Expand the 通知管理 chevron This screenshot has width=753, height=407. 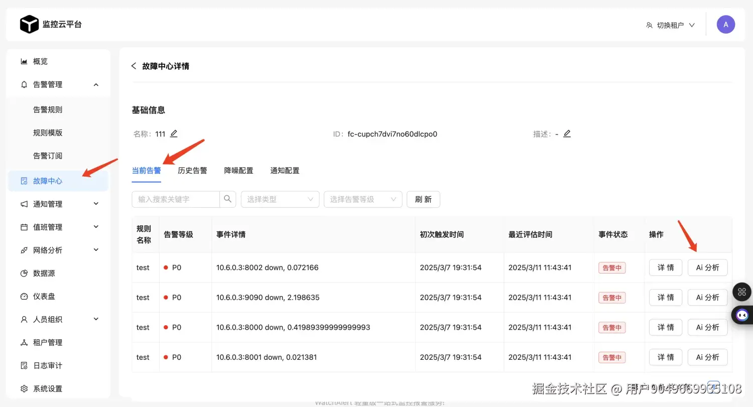tap(96, 204)
